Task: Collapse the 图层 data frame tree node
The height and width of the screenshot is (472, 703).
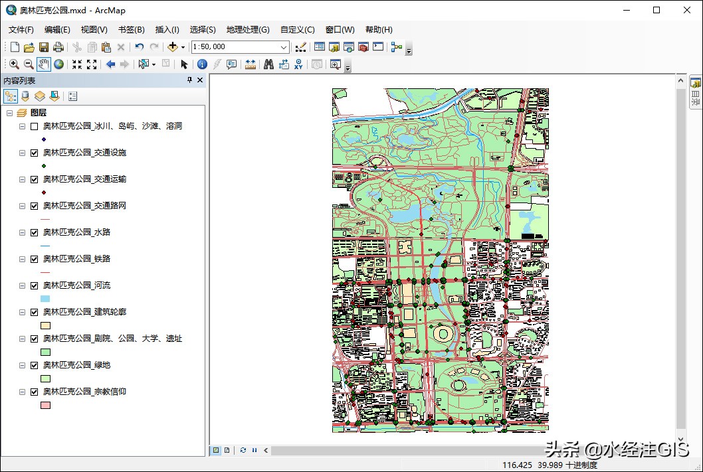Action: pos(9,113)
